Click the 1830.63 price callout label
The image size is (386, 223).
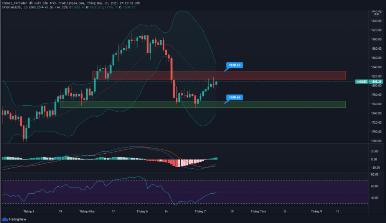coord(235,65)
